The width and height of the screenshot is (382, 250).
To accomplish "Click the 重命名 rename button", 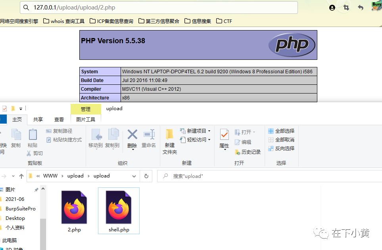I will (x=149, y=138).
